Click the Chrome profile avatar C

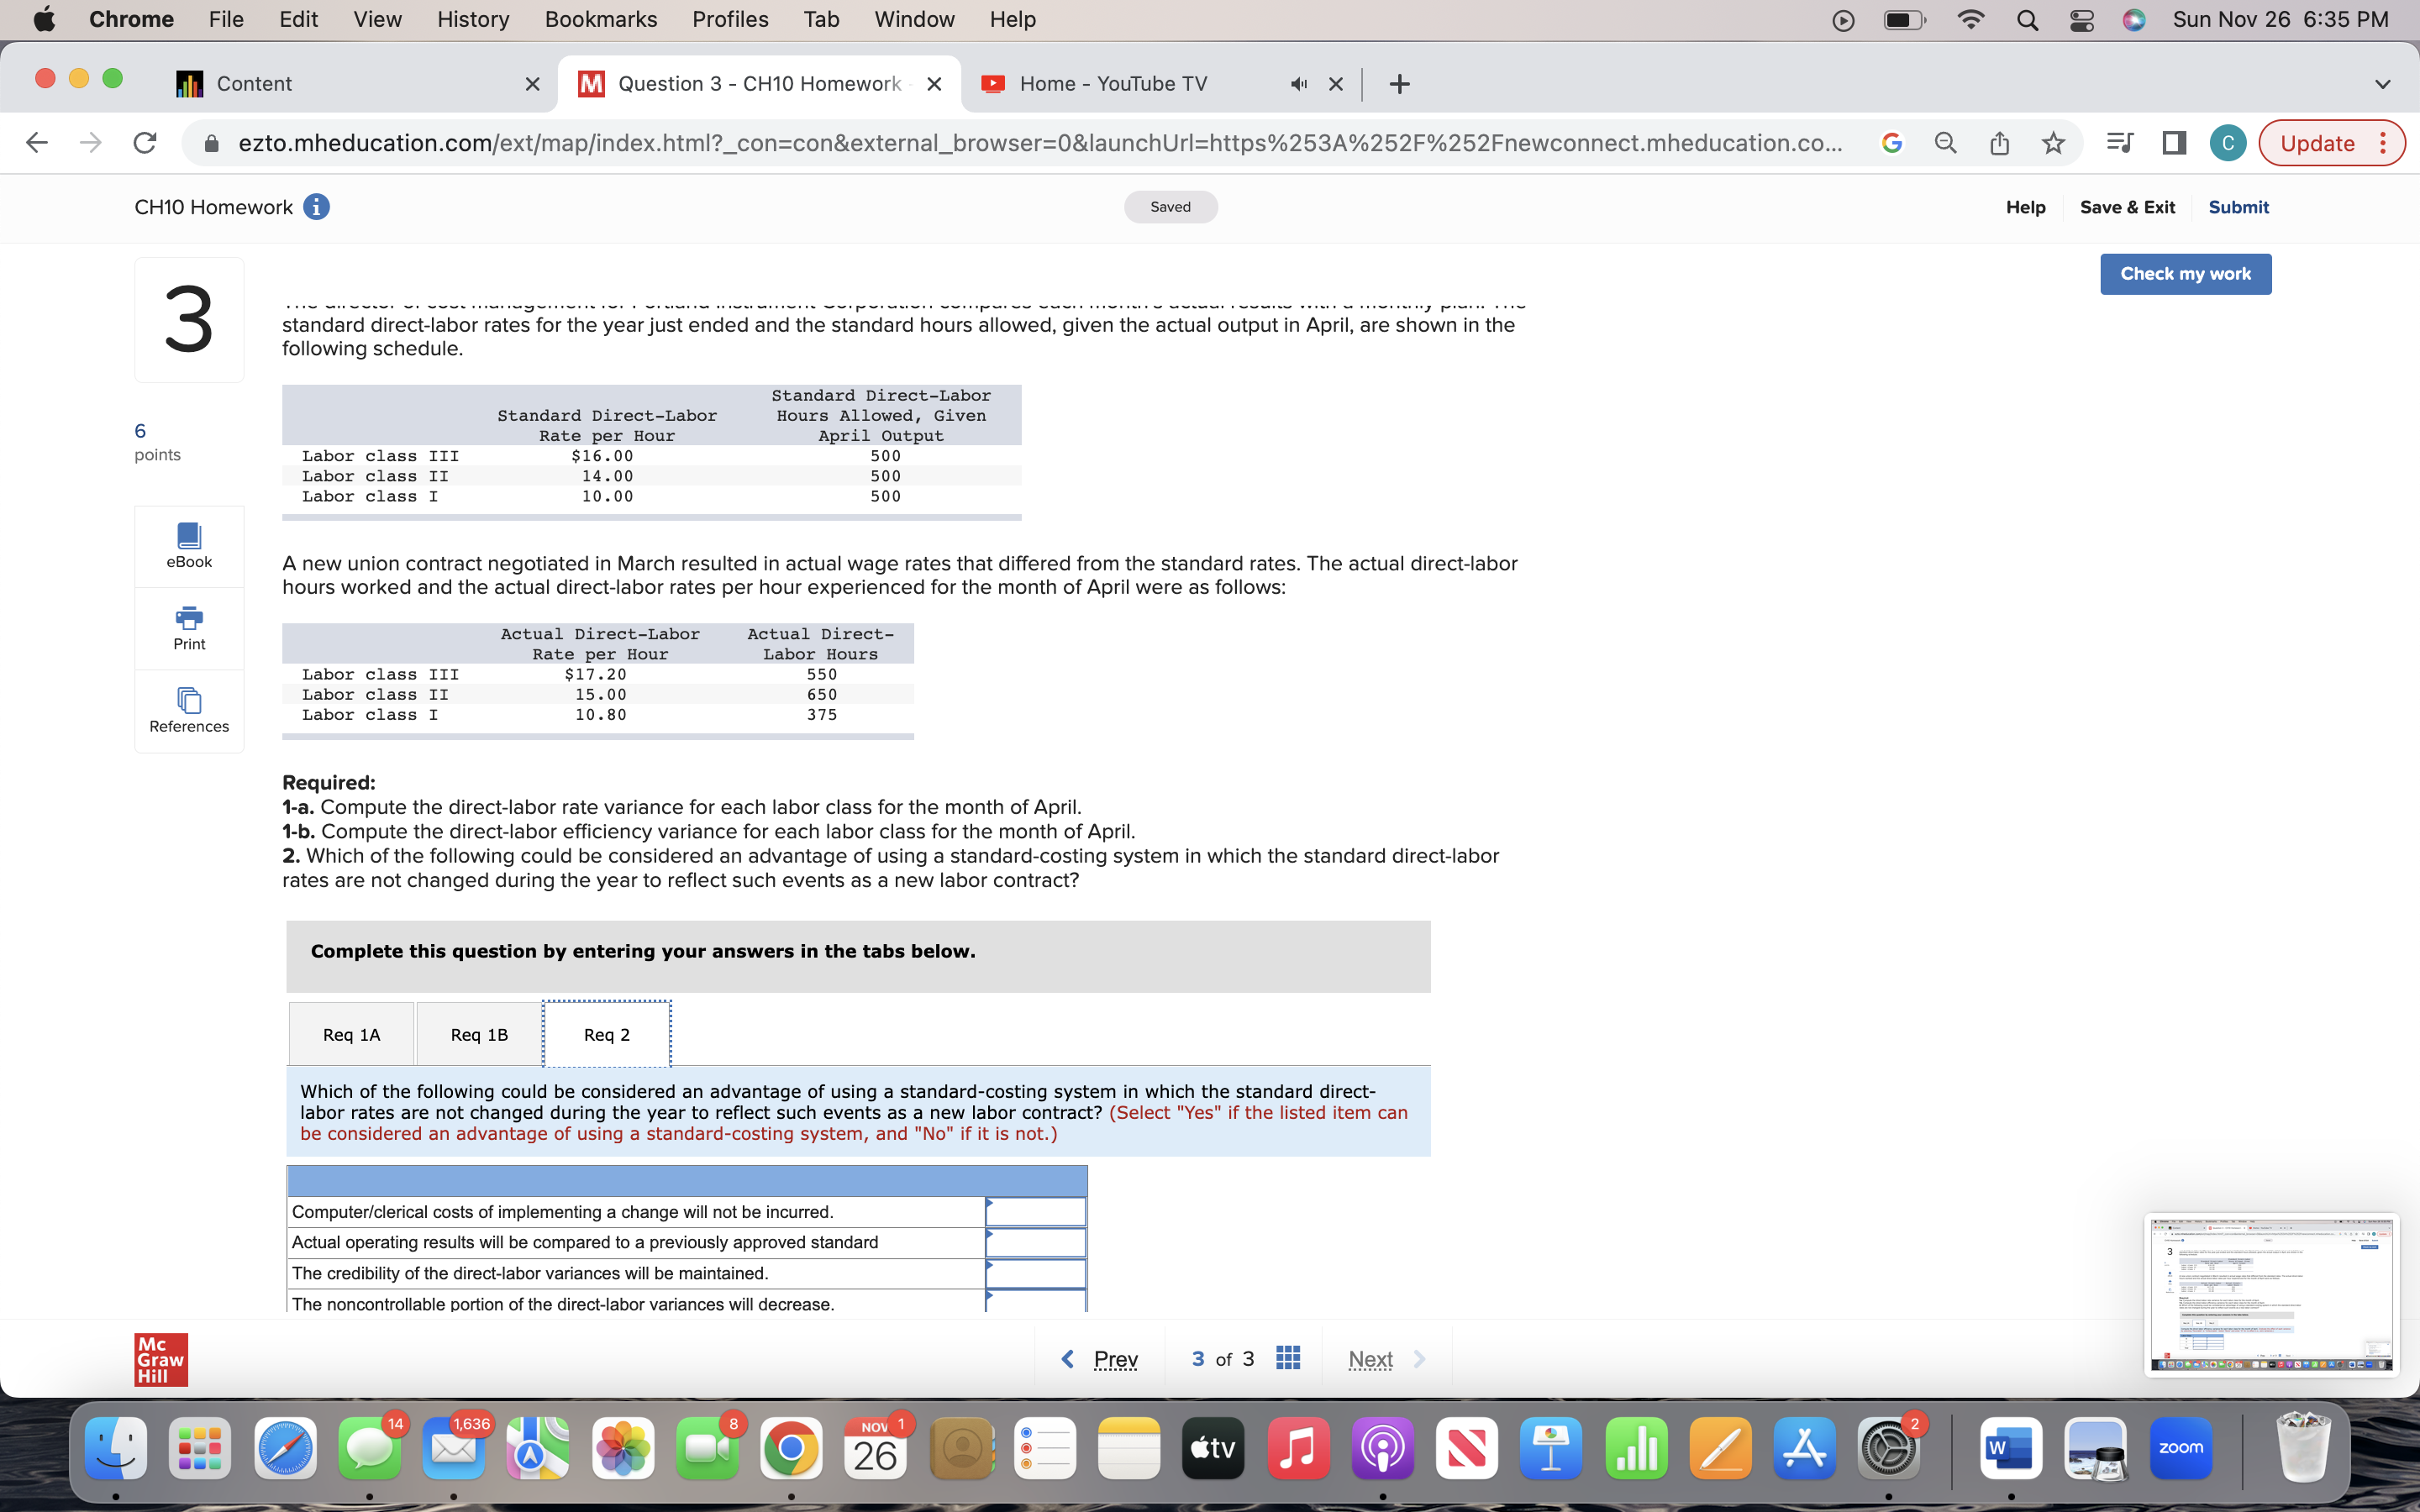pos(2228,143)
